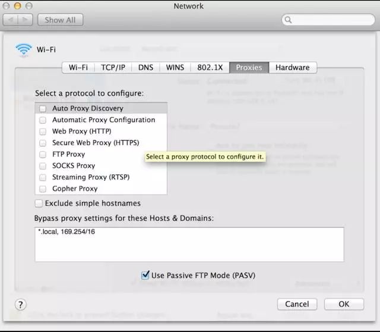
Task: Toggle the FTP Proxy checkbox
Action: click(43, 155)
